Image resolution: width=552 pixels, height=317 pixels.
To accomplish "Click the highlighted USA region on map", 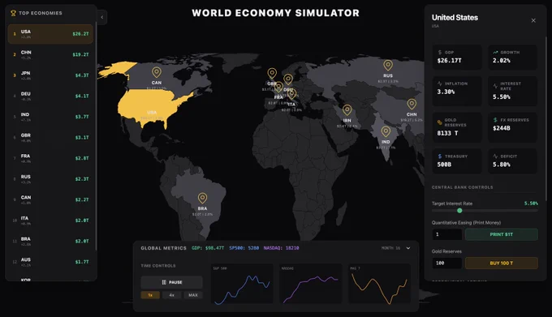I will pyautogui.click(x=151, y=107).
